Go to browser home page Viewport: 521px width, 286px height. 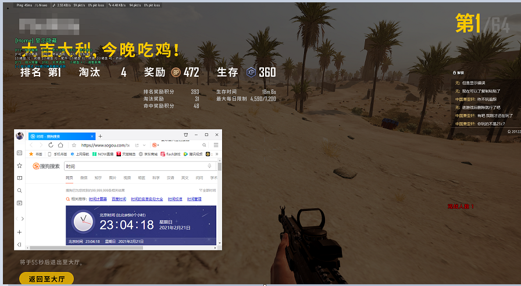coord(60,145)
